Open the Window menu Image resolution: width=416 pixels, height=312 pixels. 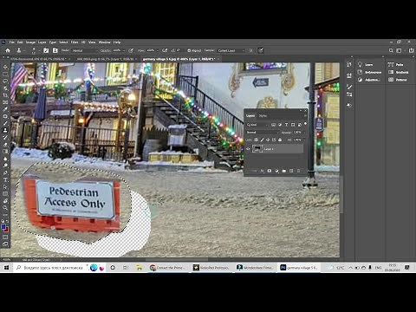click(105, 42)
